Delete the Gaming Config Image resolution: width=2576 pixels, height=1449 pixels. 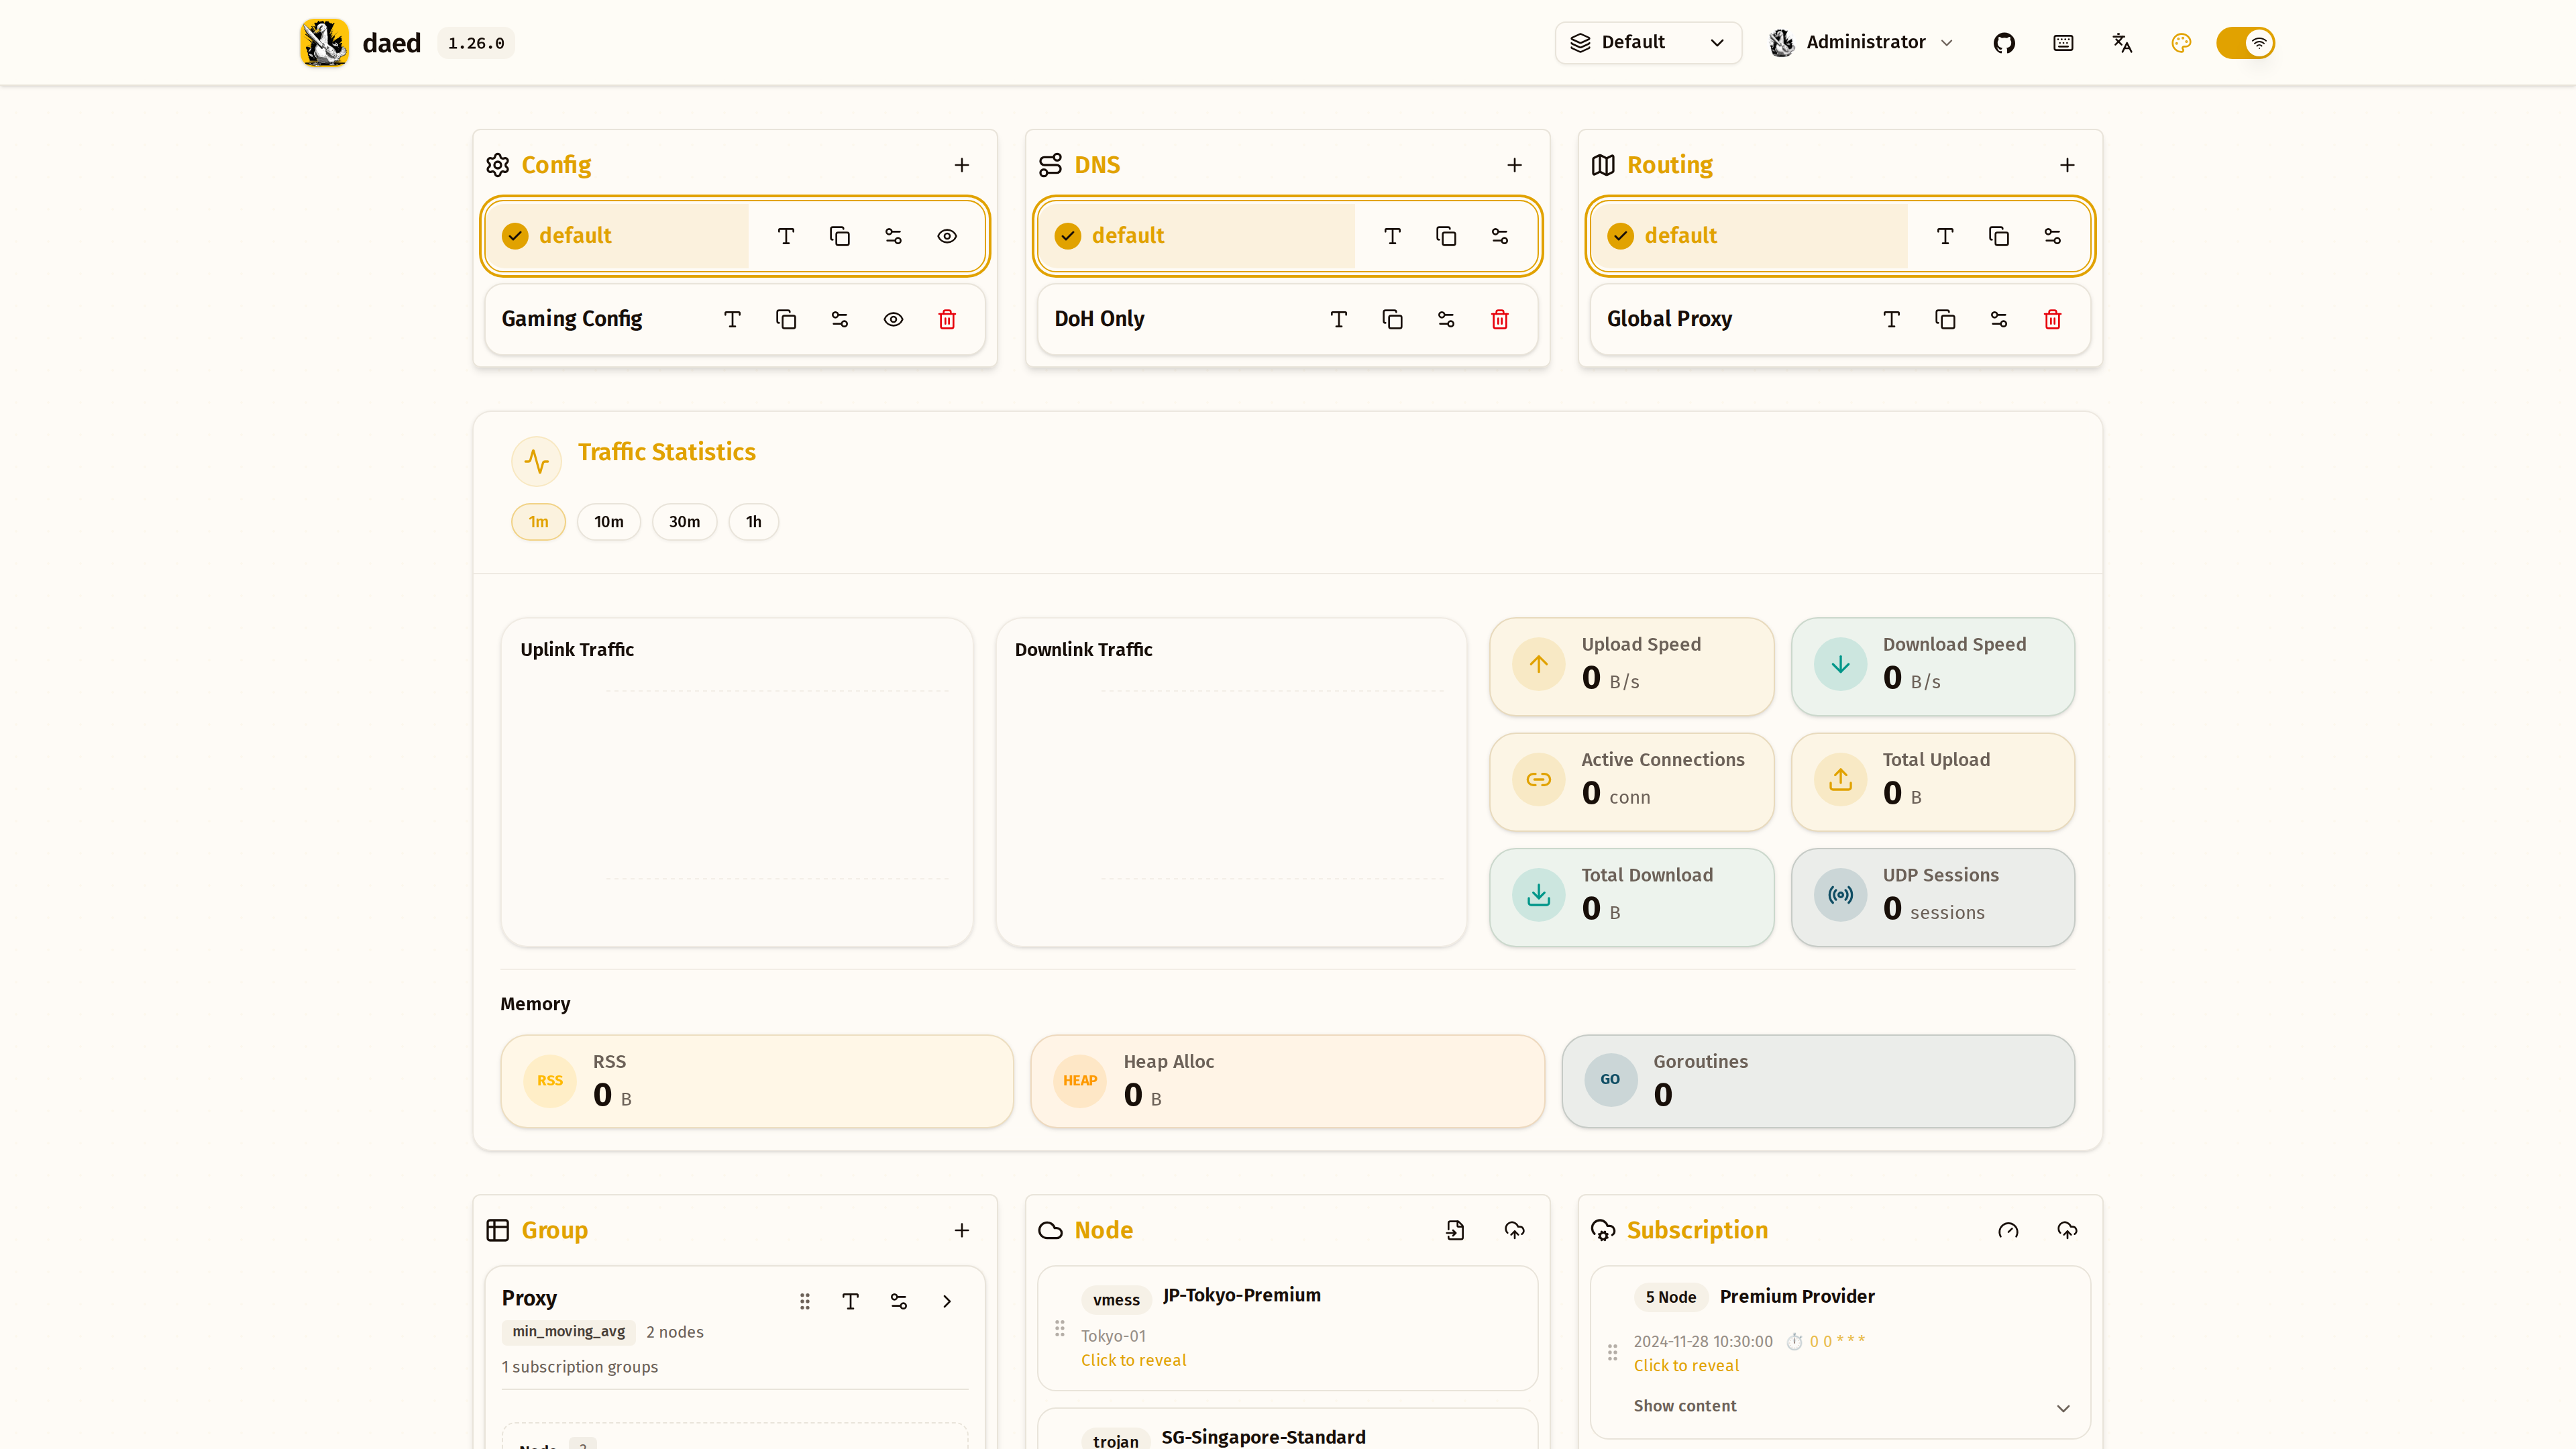[947, 319]
